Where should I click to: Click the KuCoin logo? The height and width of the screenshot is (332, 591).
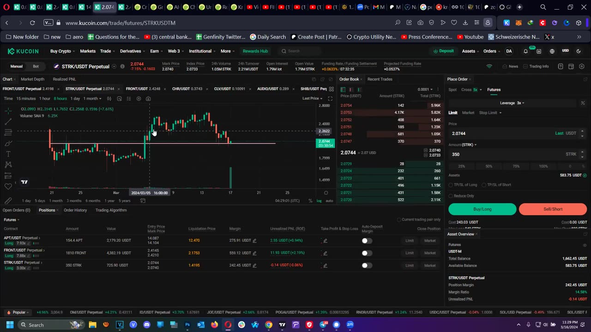coord(23,51)
